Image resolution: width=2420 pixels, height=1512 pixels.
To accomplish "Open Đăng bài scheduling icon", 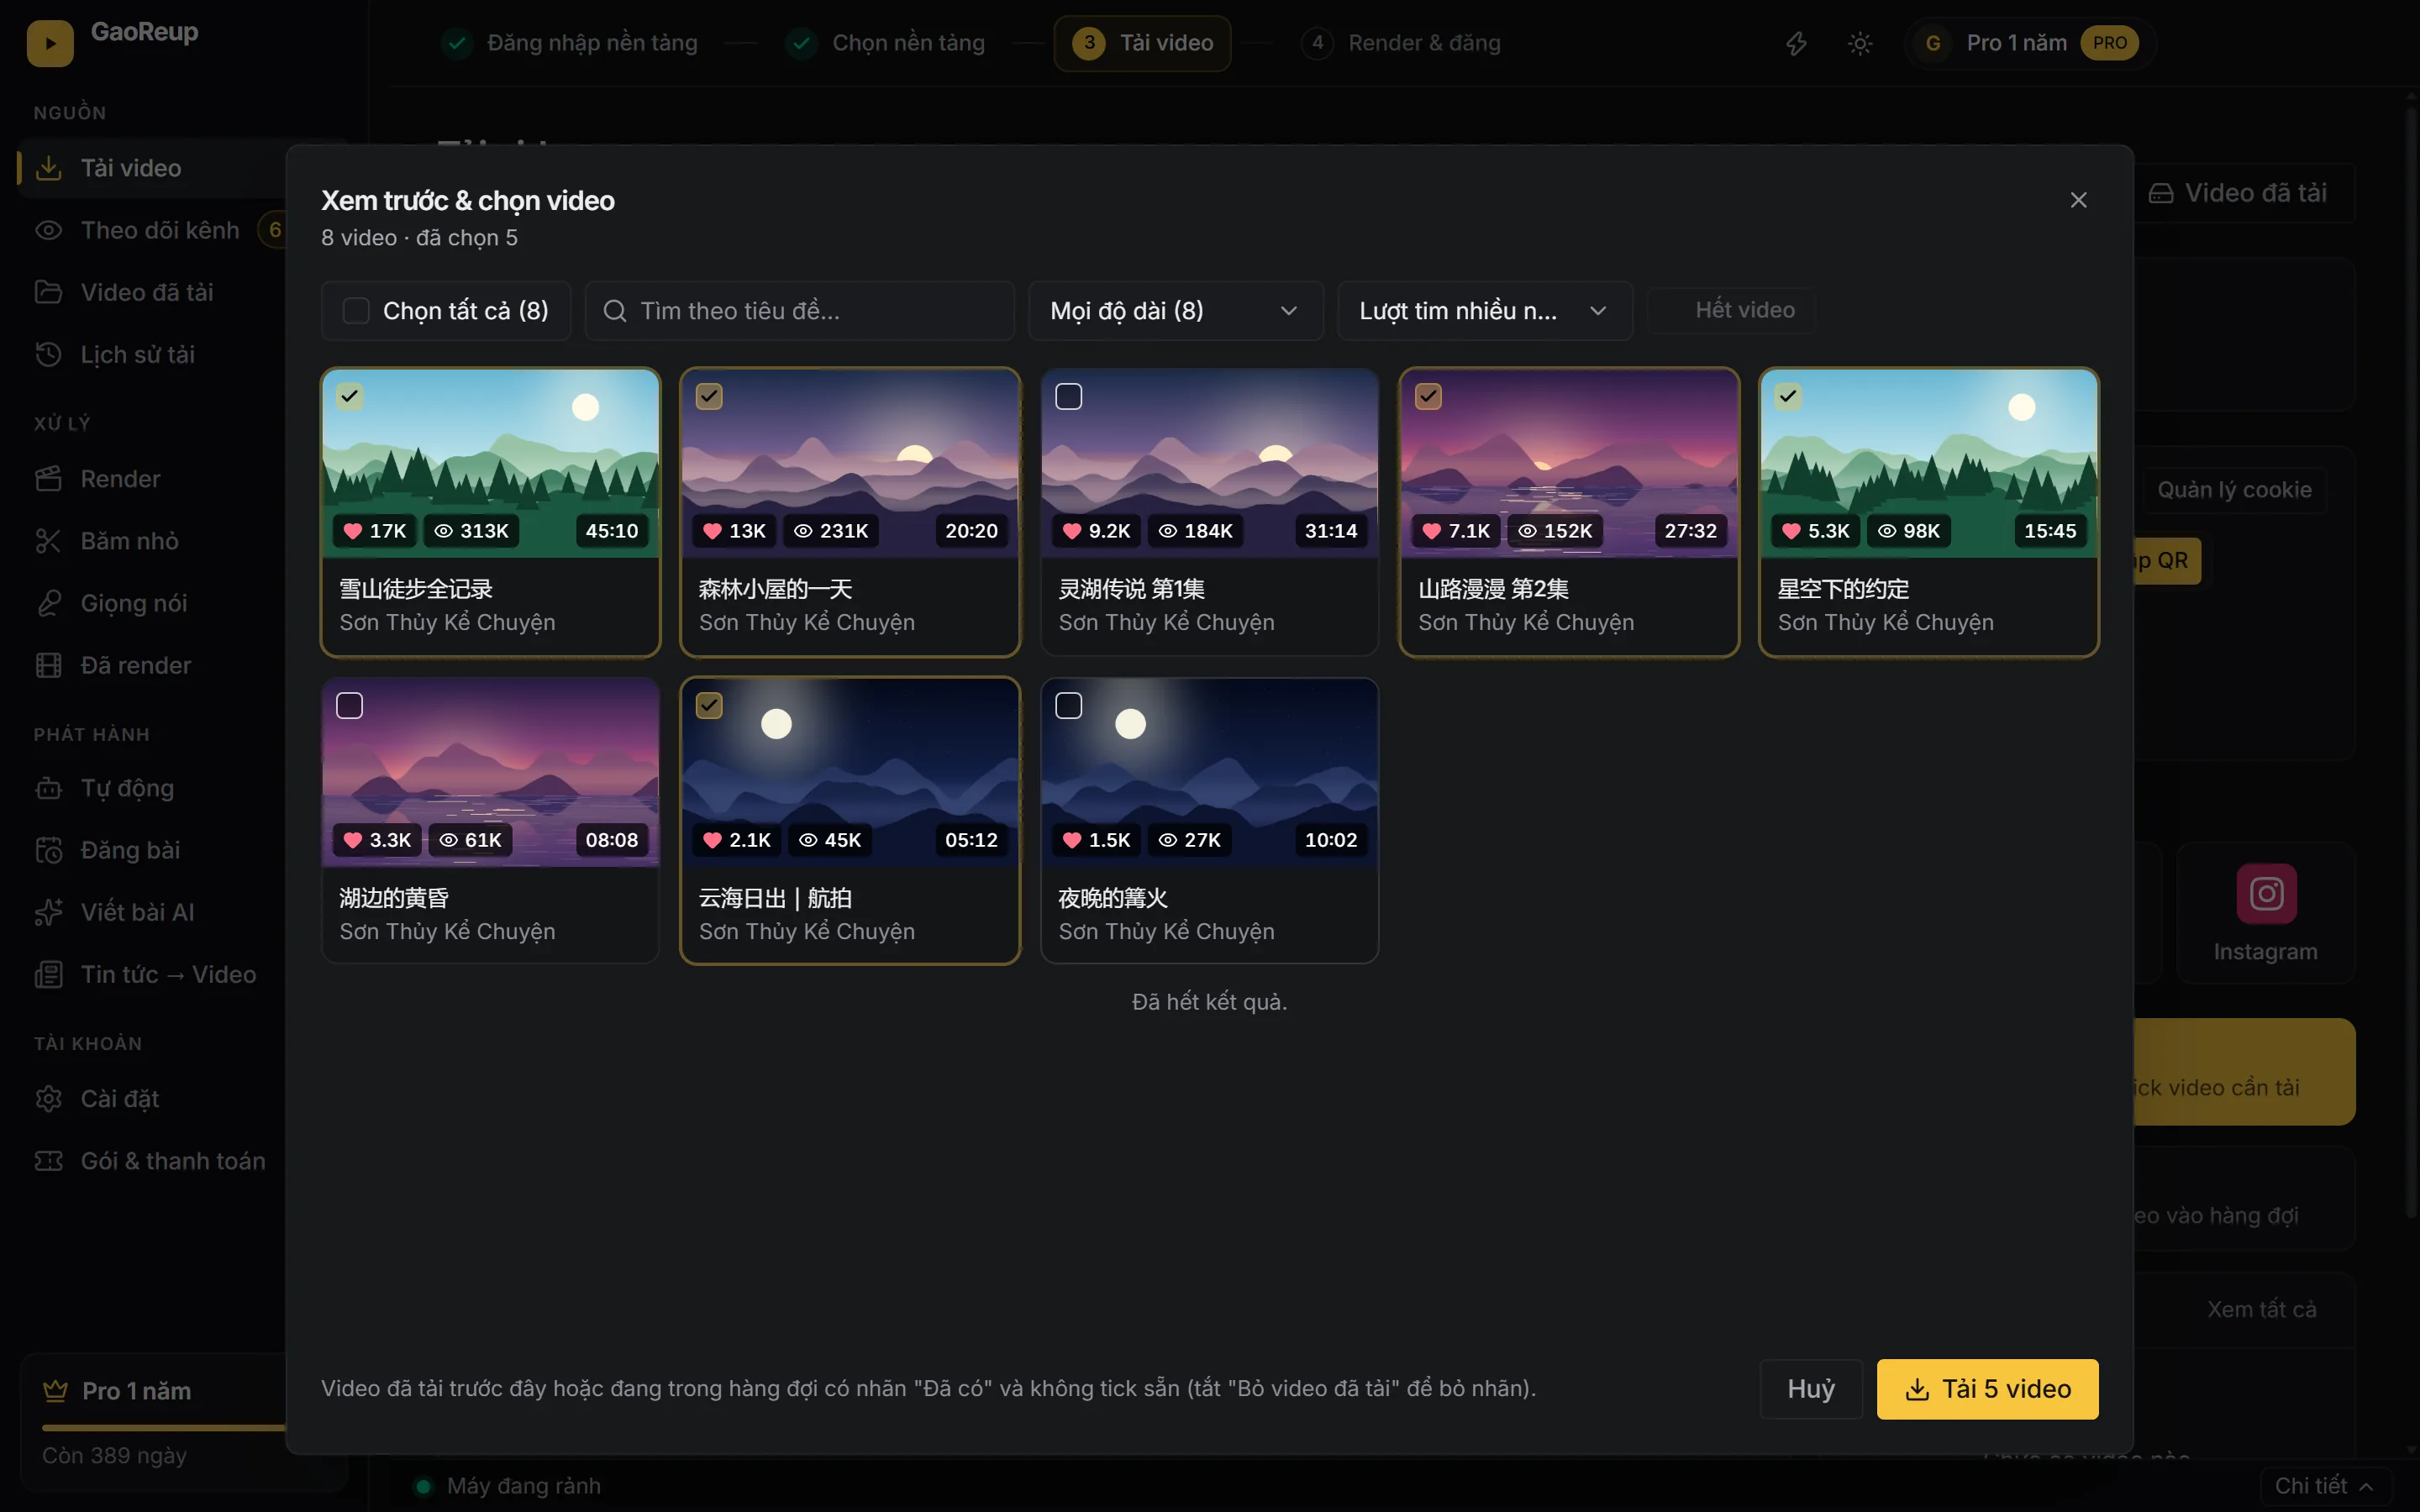I will point(48,850).
